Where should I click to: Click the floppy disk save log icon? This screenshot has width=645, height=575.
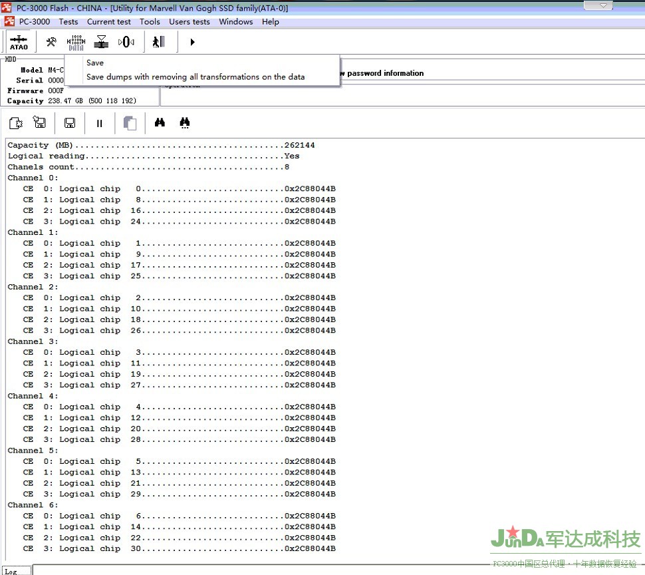pos(70,123)
